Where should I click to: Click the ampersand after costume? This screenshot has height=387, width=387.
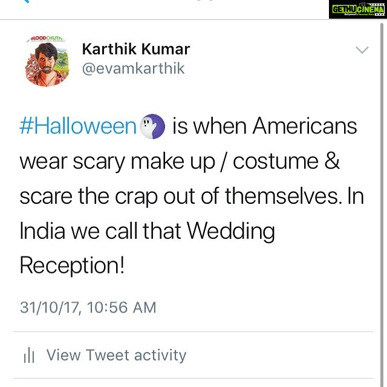click(332, 161)
